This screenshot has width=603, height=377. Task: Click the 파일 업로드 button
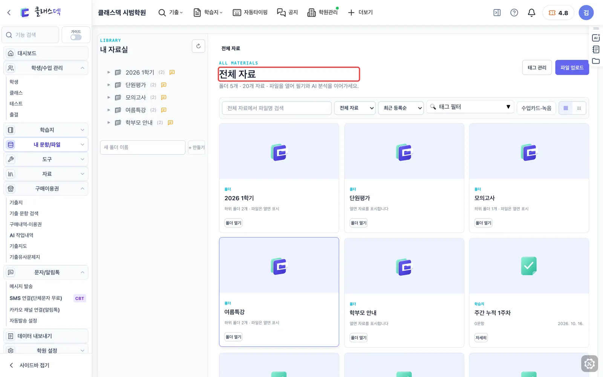(572, 67)
